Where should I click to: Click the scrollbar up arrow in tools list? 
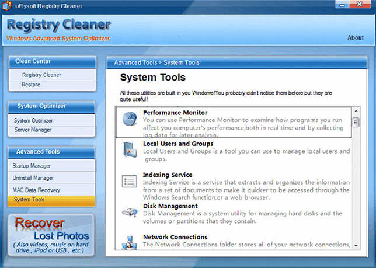(356, 111)
